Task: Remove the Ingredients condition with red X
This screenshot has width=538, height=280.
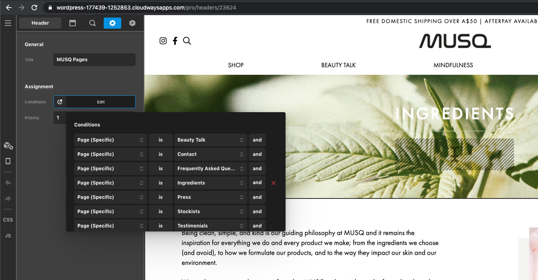Action: 274,183
